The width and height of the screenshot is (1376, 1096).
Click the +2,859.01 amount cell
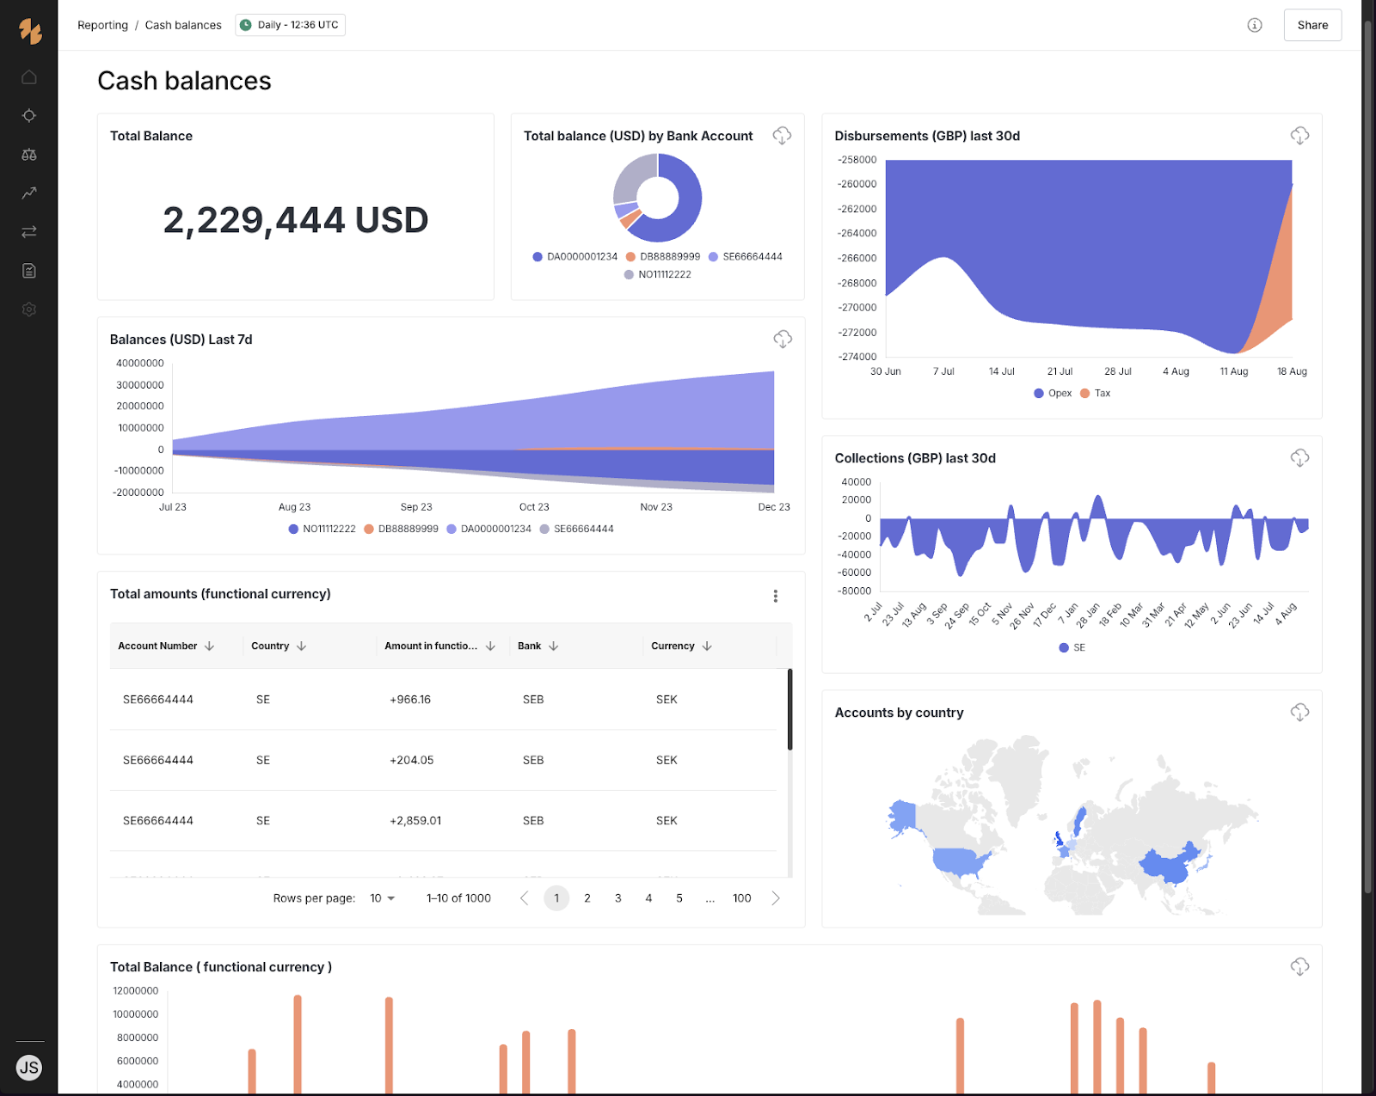(x=415, y=821)
